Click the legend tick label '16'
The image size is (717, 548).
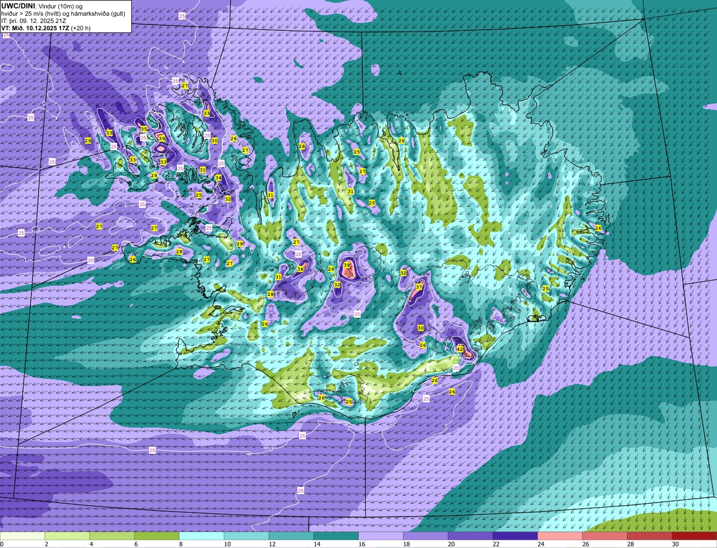(362, 544)
